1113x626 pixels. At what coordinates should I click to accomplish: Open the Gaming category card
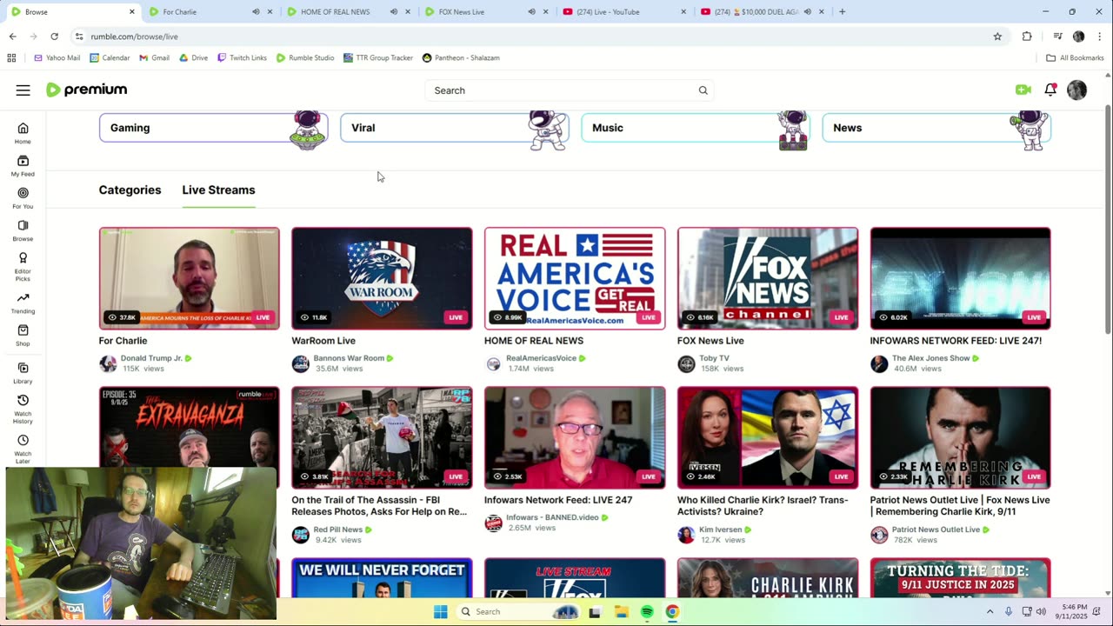point(213,128)
